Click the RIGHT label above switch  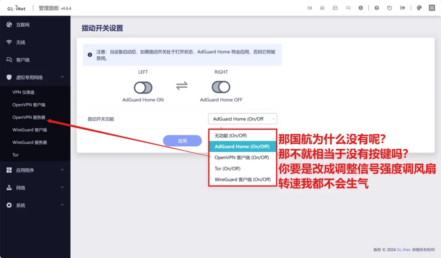pyautogui.click(x=221, y=72)
